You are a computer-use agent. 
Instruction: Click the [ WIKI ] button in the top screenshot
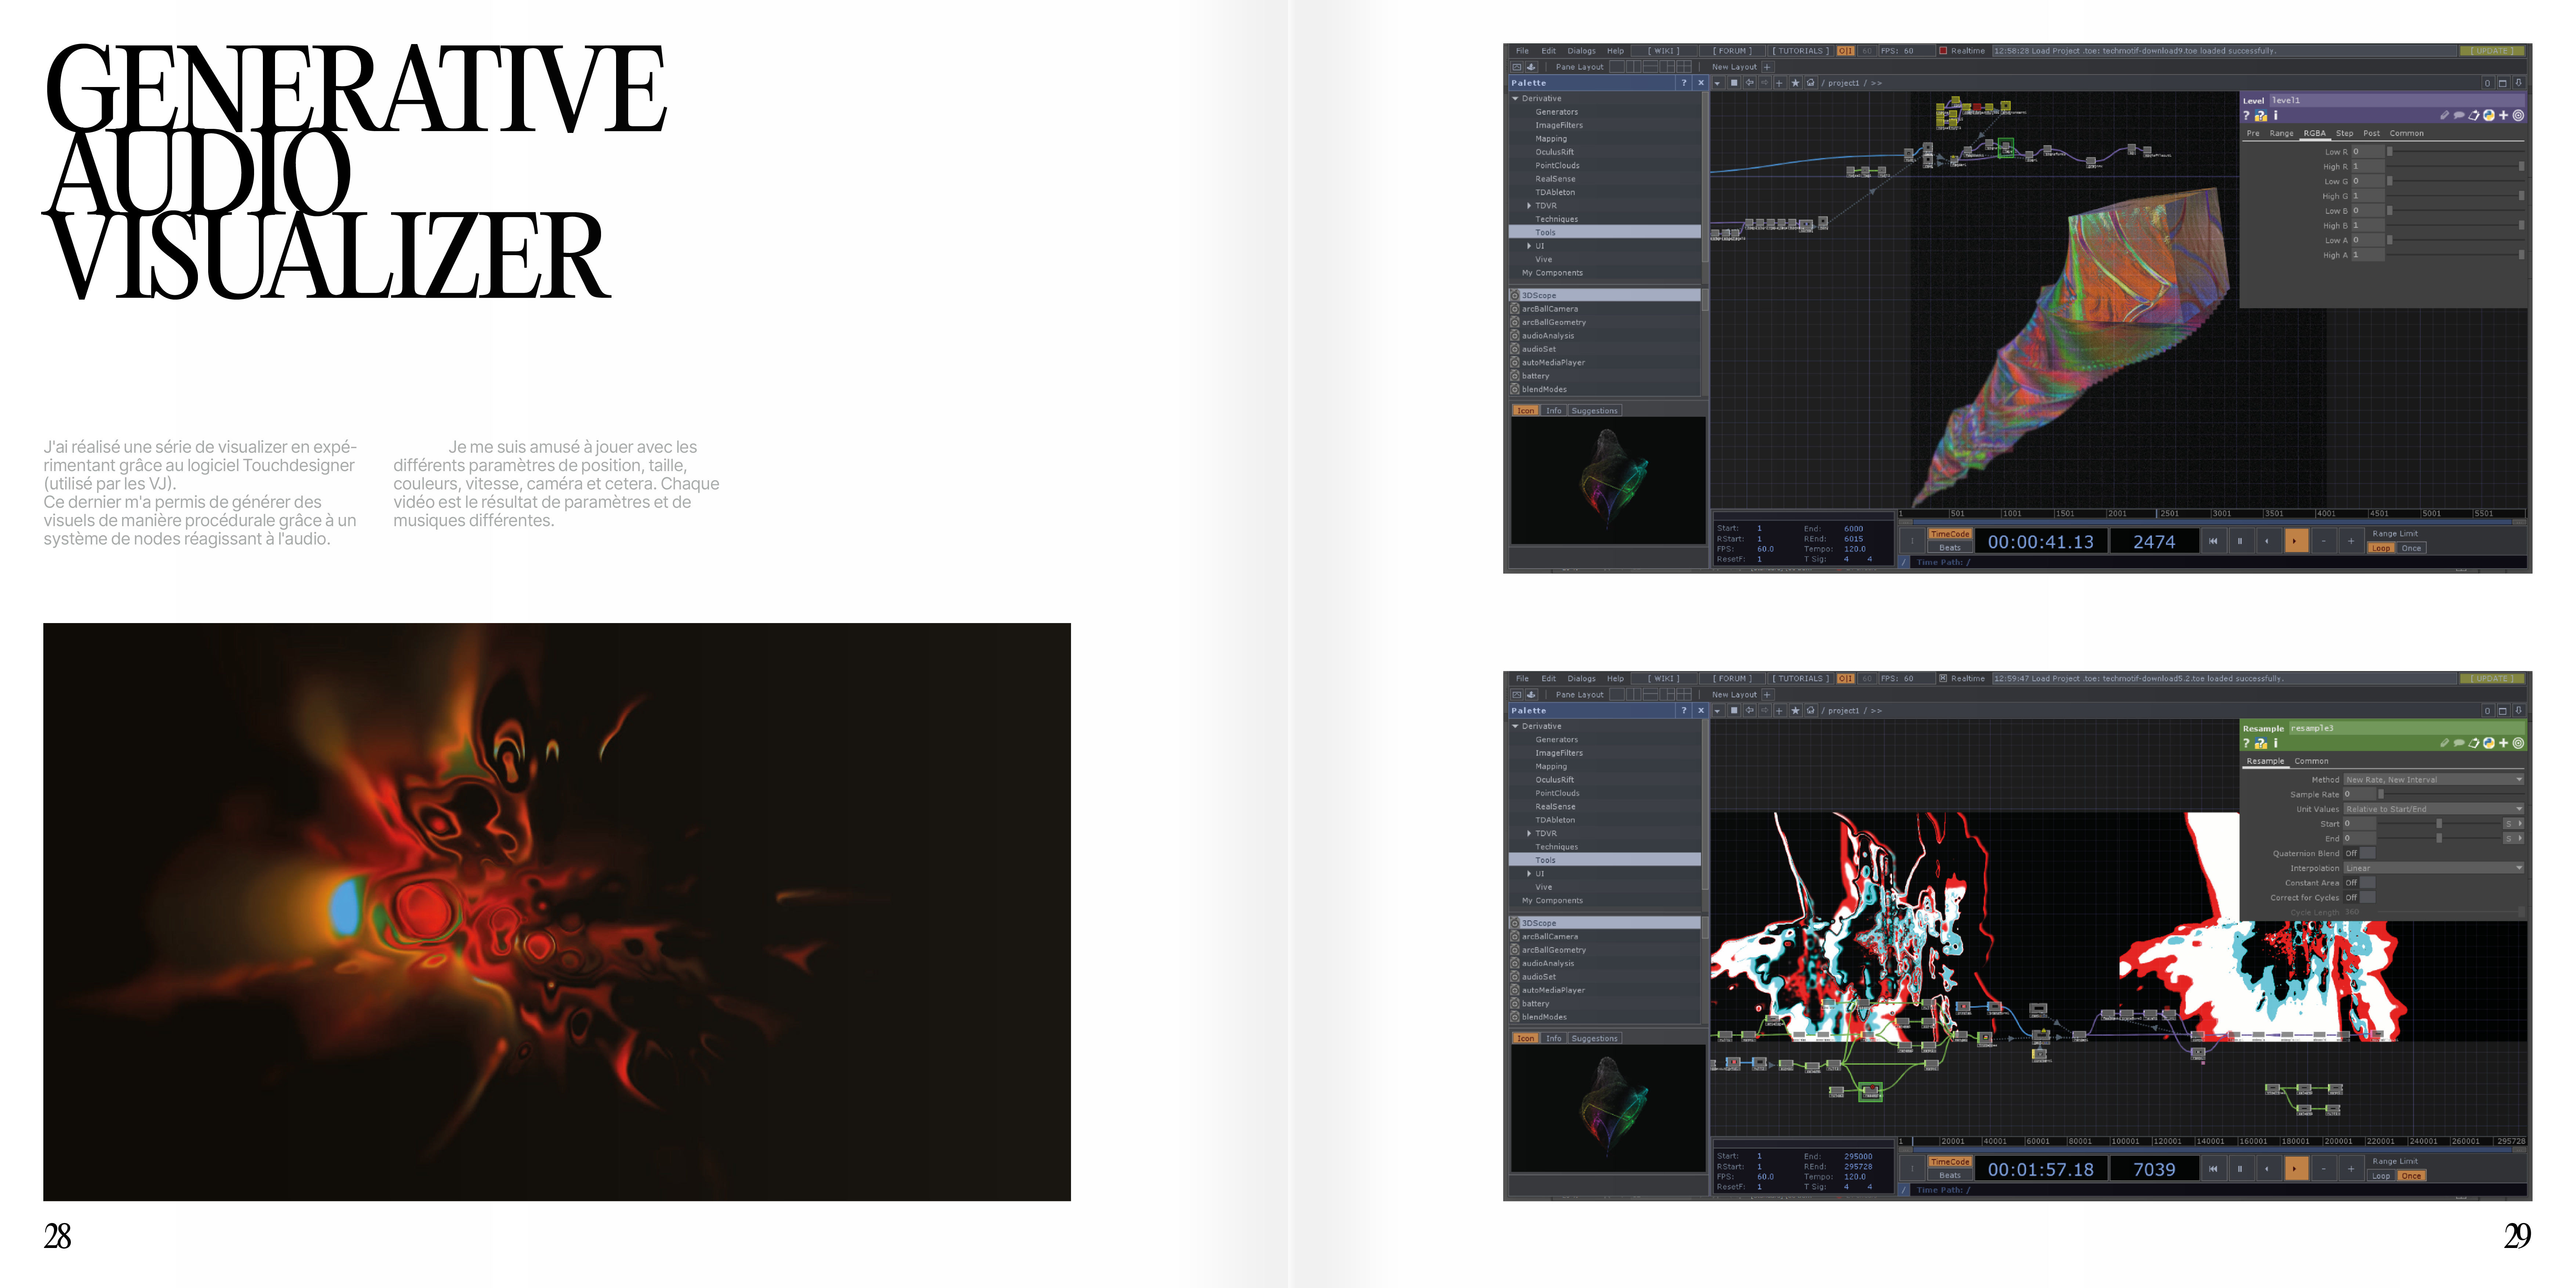click(x=1664, y=51)
